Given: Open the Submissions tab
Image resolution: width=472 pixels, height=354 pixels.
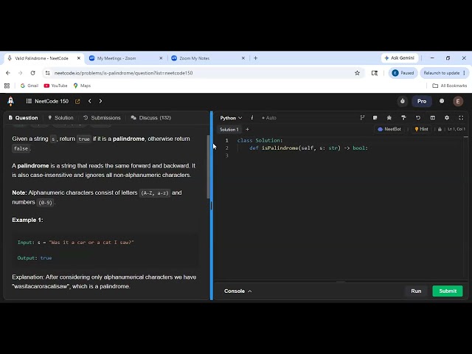Looking at the screenshot, I should pos(102,118).
